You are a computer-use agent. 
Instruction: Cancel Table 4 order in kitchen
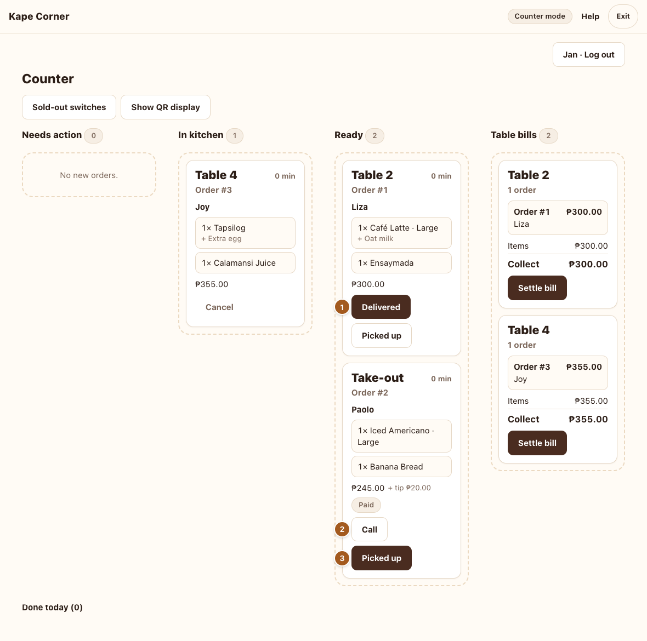pyautogui.click(x=219, y=307)
